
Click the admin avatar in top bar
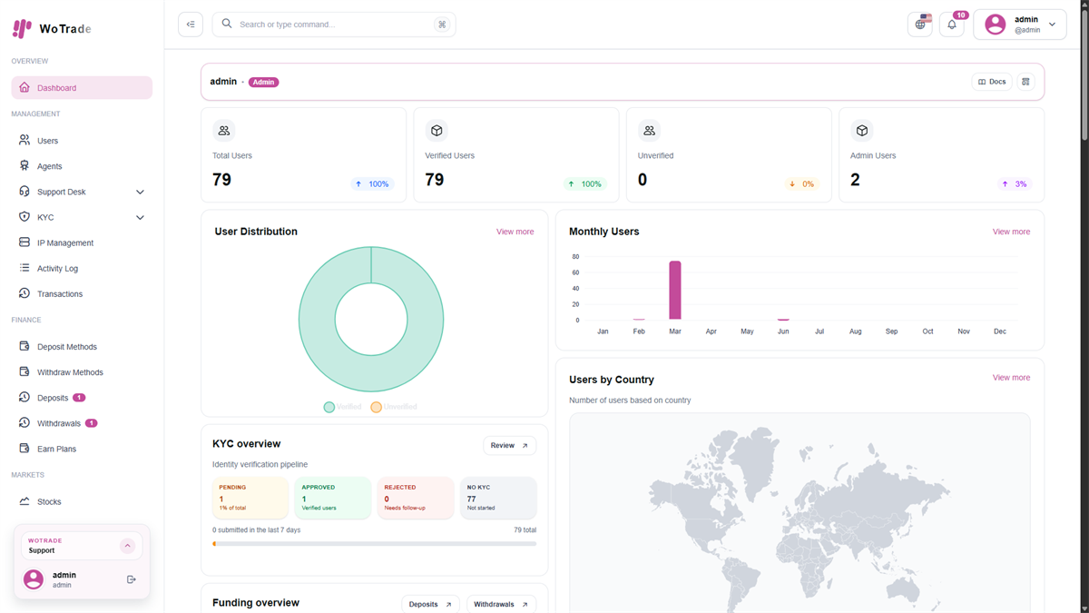click(x=996, y=25)
